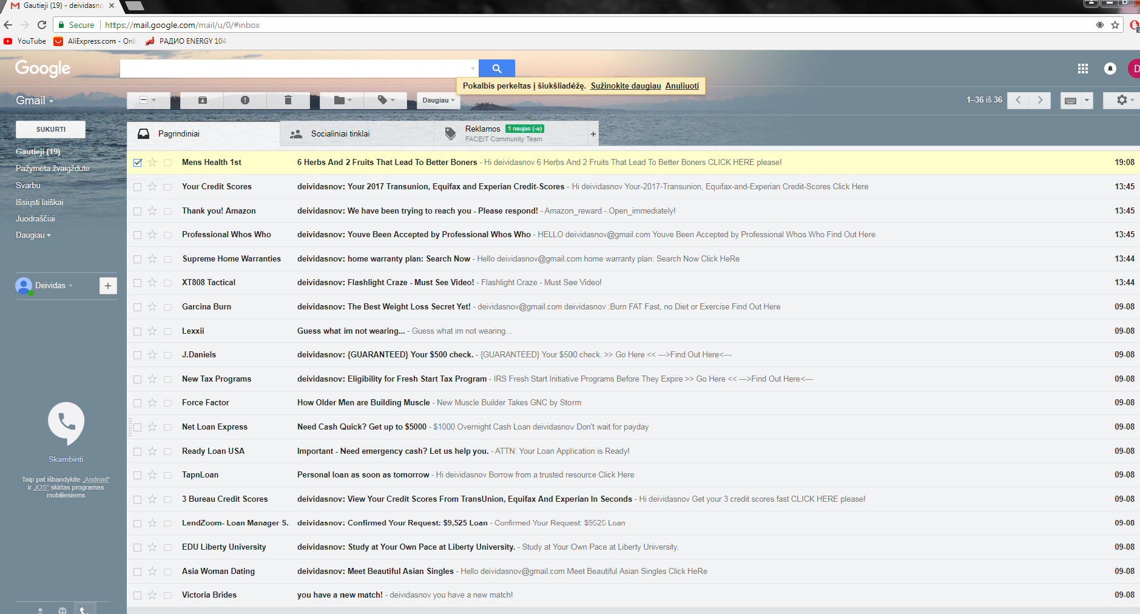This screenshot has width=1140, height=614.
Task: Open the AliExpress.com bookmark
Action: 95,41
